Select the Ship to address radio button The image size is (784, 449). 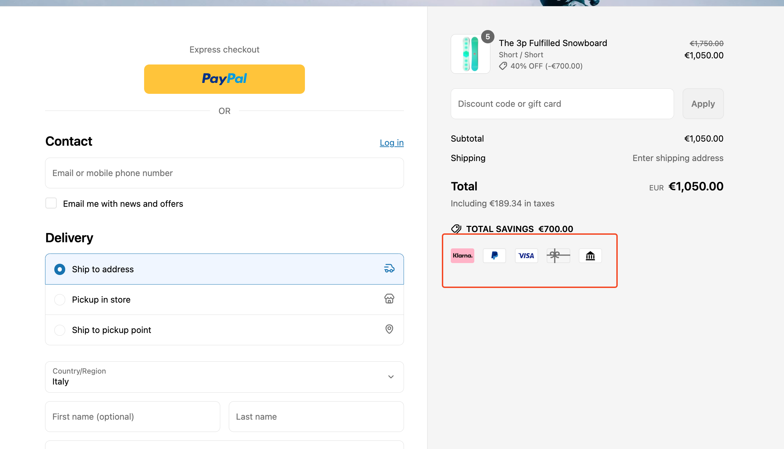point(60,269)
